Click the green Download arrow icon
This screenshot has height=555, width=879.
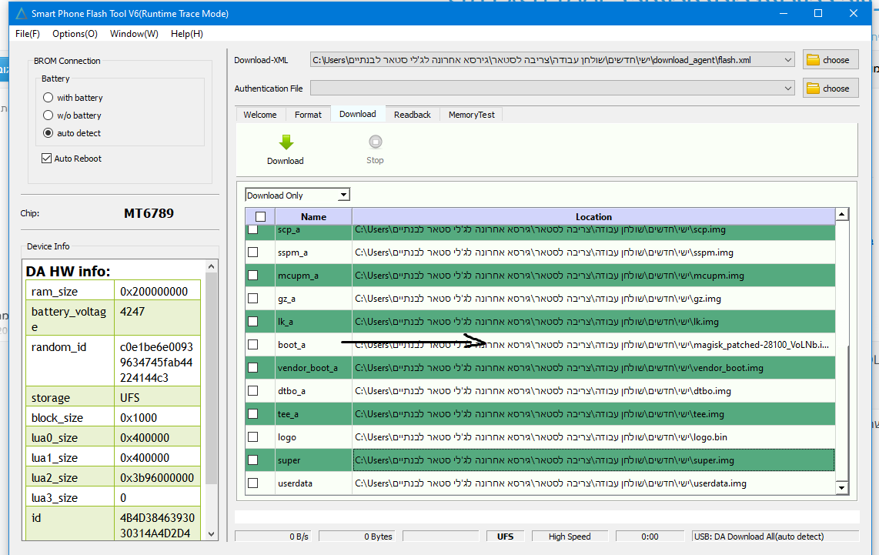coord(286,142)
